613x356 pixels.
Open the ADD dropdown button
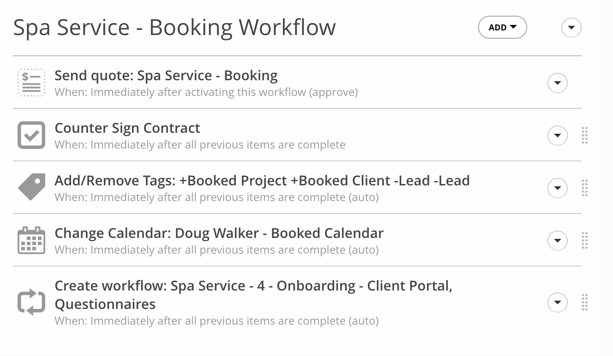(502, 28)
